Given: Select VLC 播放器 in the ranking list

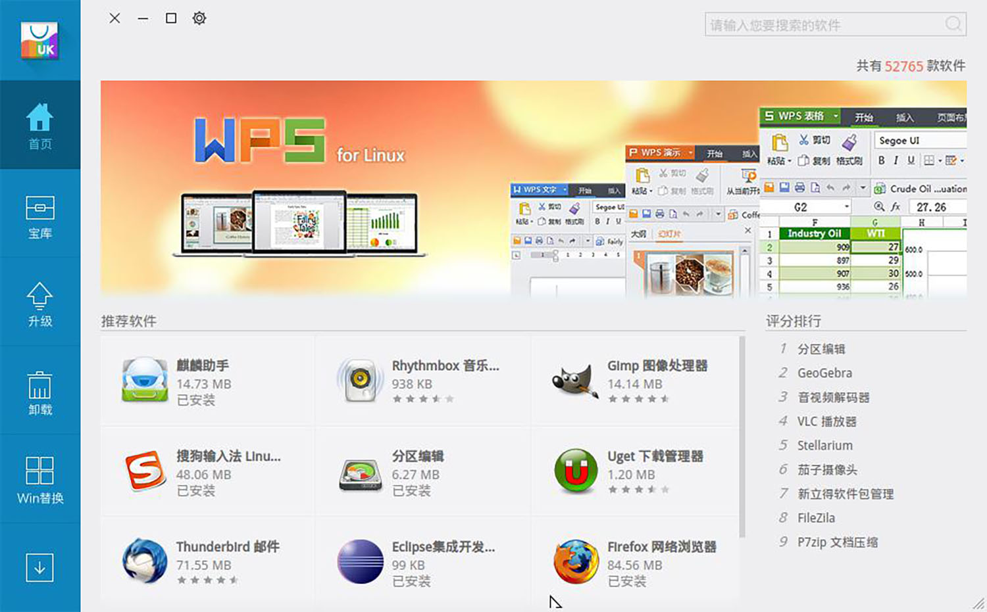Looking at the screenshot, I should tap(827, 421).
